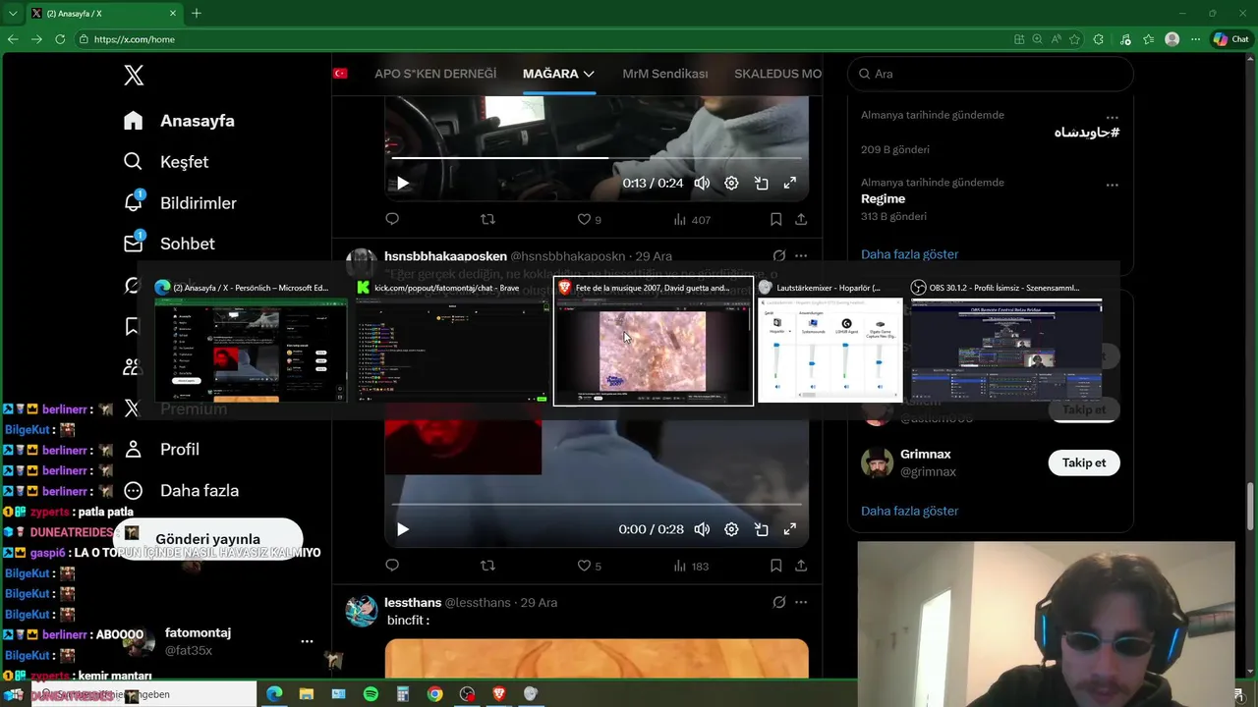
Task: Select OBS 30.1.2 window thumbnail
Action: 1006,341
